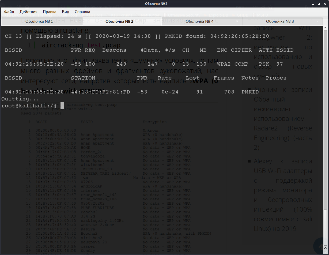Click the scroll up arrow of terminal scrollbar
The image size is (329, 255).
(326, 27)
